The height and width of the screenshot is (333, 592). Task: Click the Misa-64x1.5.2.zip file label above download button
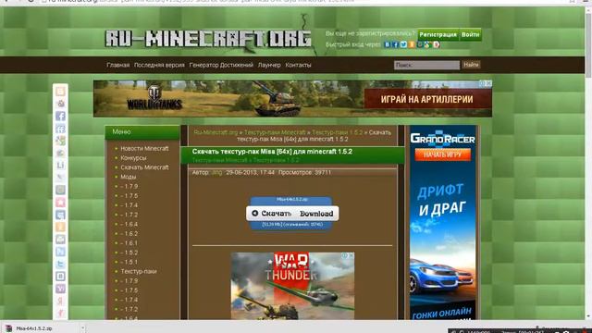[x=292, y=200]
